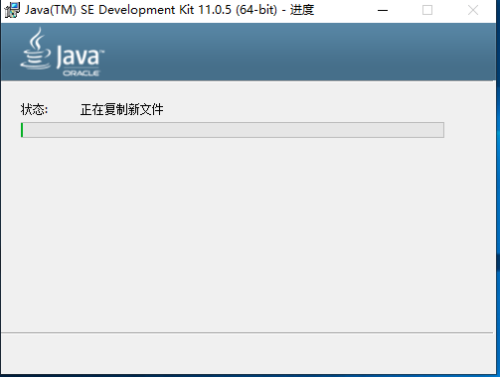This screenshot has width=500, height=377.
Task: Click the middle of the install progress bar
Action: click(x=233, y=130)
